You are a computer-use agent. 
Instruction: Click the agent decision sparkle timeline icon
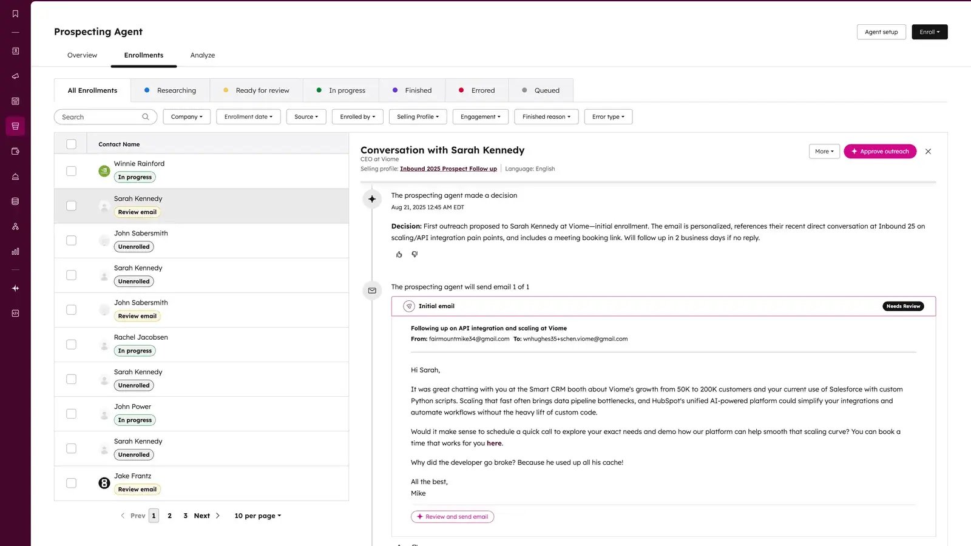point(372,199)
